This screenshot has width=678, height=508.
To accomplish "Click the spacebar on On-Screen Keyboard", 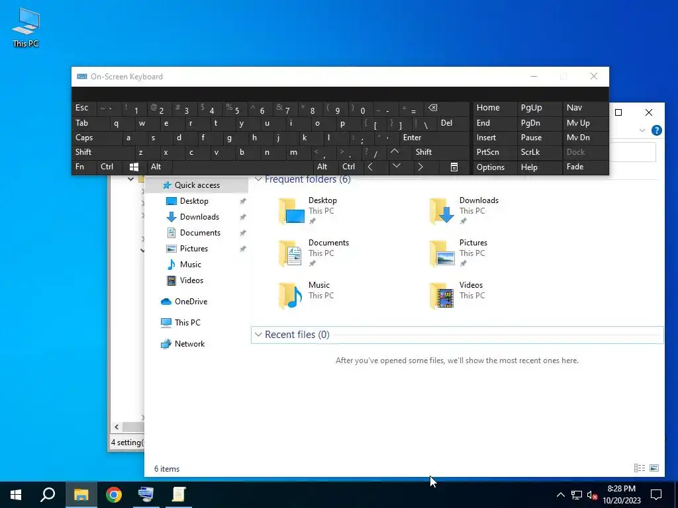I will [242, 167].
